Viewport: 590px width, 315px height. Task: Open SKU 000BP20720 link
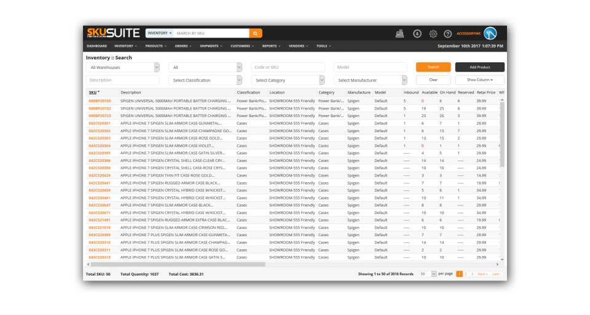100,101
